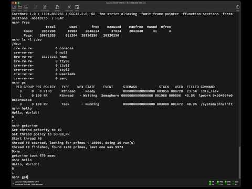This screenshot has width=252, height=189.
Task: Click the 'maxused' column header
Action: [114, 27]
